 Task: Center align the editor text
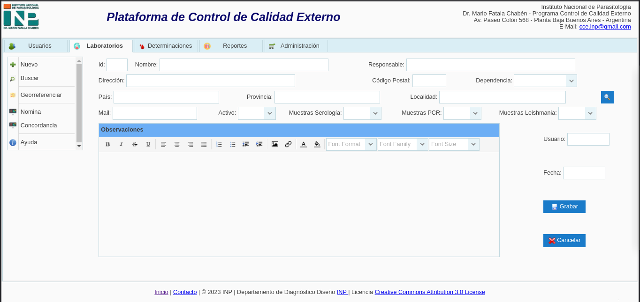pyautogui.click(x=177, y=144)
